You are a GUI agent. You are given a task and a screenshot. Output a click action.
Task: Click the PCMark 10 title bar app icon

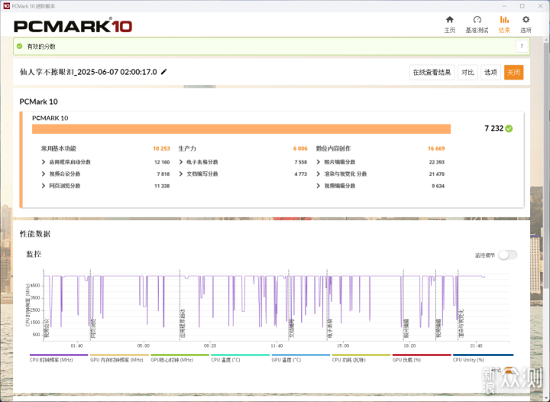[6, 6]
